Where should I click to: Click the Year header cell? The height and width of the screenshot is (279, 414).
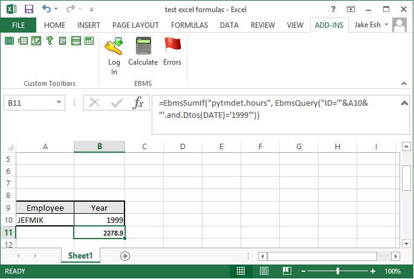pos(100,208)
